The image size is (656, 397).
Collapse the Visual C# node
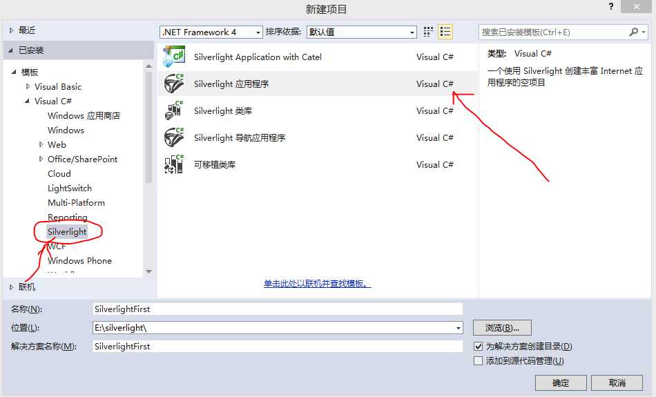27,101
